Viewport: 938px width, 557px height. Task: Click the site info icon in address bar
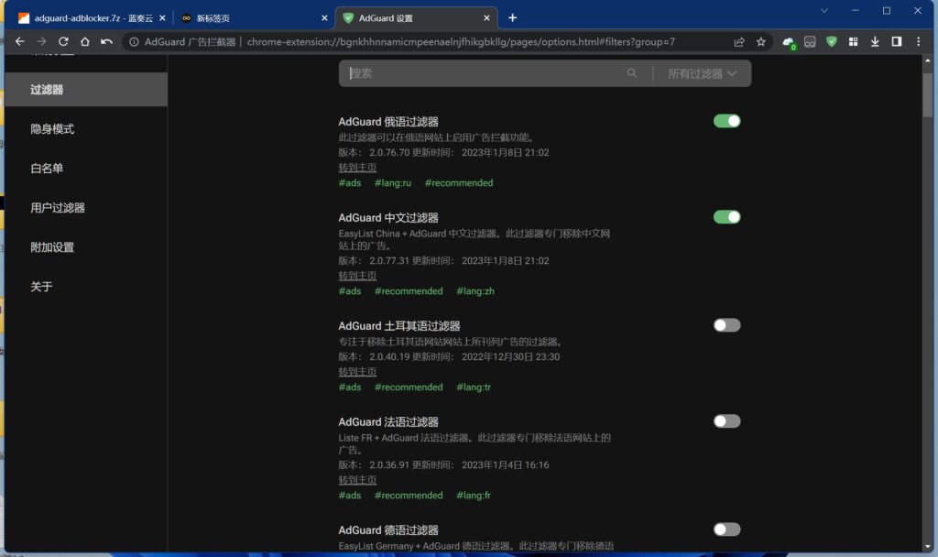[x=134, y=42]
